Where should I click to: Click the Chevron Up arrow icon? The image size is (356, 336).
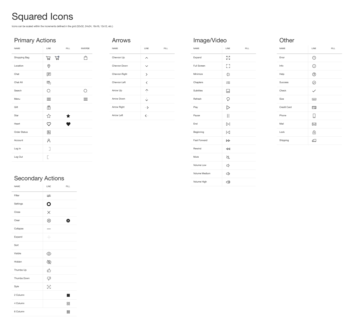[x=147, y=58]
